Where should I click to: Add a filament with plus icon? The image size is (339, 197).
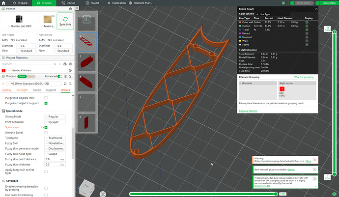point(55,64)
